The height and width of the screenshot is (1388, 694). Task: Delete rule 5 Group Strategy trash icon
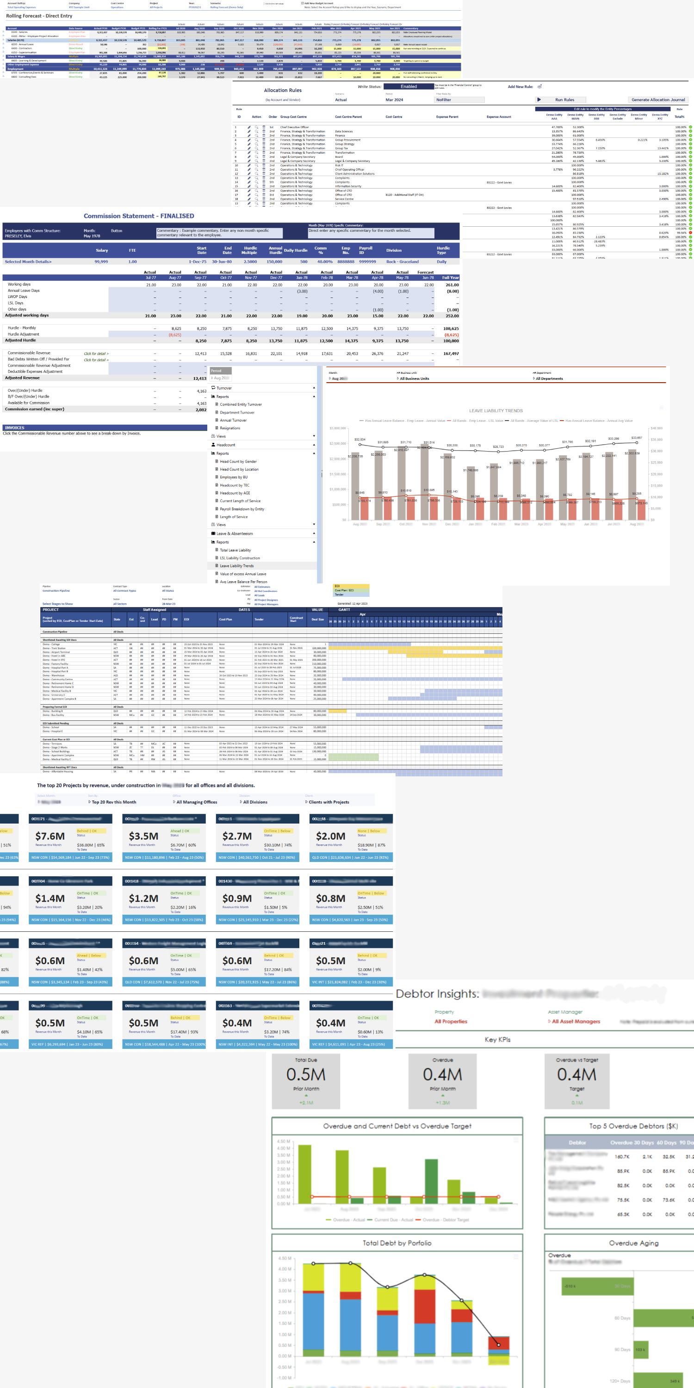pyautogui.click(x=264, y=144)
